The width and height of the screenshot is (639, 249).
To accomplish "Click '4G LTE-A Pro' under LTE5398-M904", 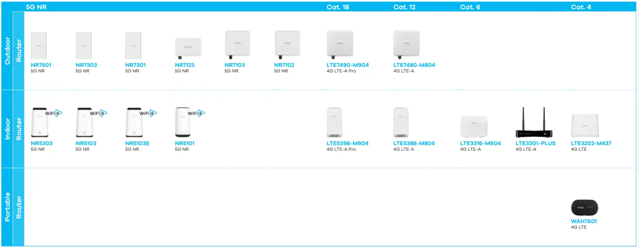I will (342, 150).
